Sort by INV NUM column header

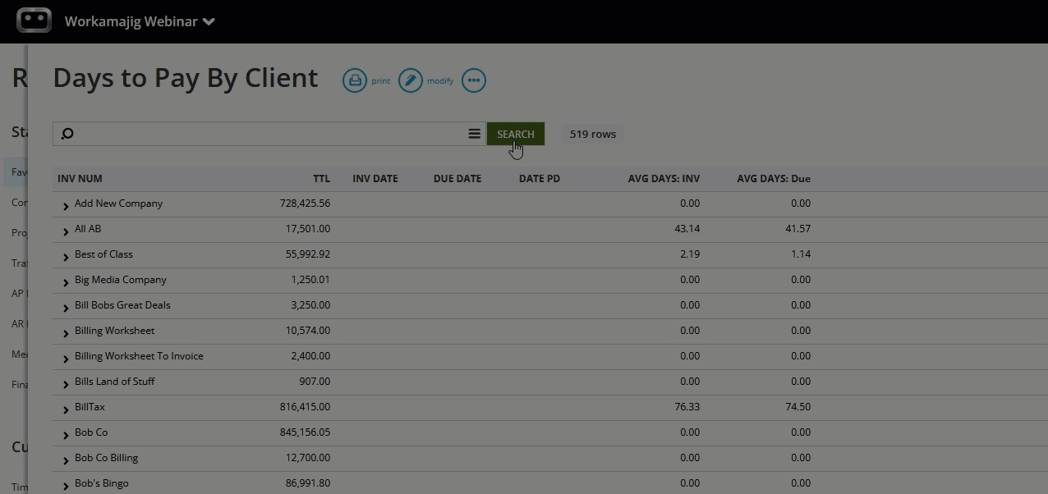[x=80, y=178]
